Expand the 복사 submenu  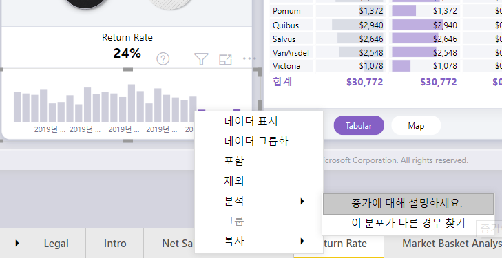[259, 241]
